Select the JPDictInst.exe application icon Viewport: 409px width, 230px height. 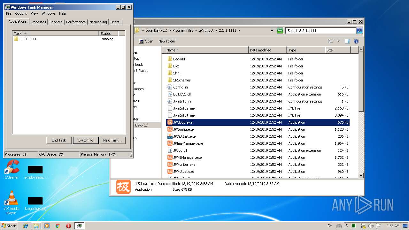pos(170,136)
